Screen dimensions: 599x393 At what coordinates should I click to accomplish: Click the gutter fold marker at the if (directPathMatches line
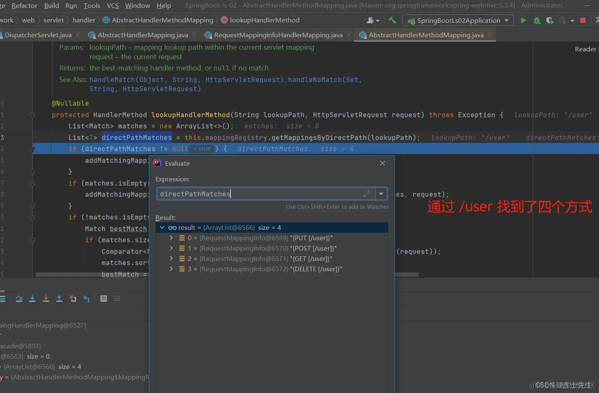32,149
